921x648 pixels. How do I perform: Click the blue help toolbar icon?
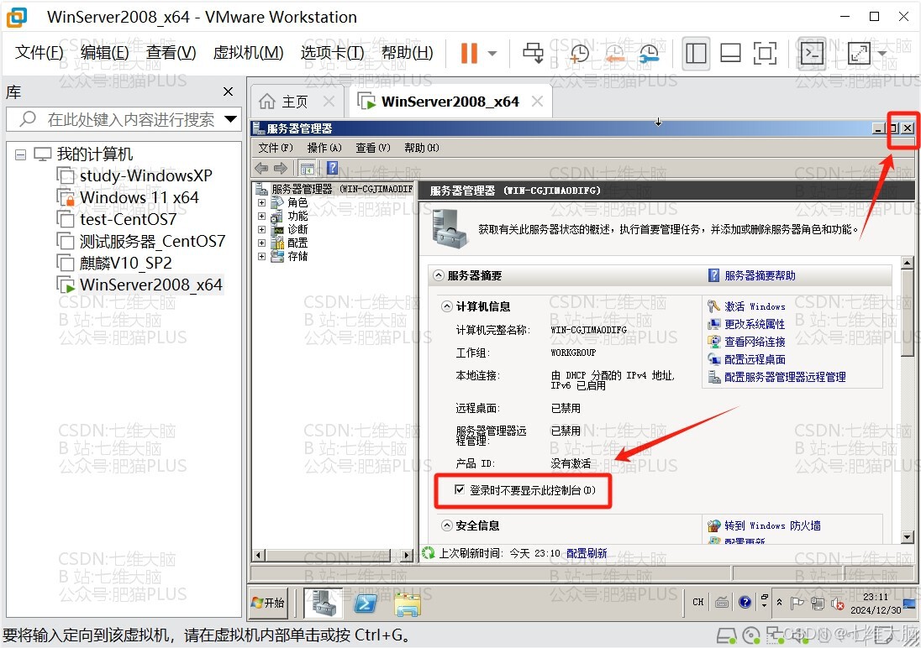click(x=333, y=168)
